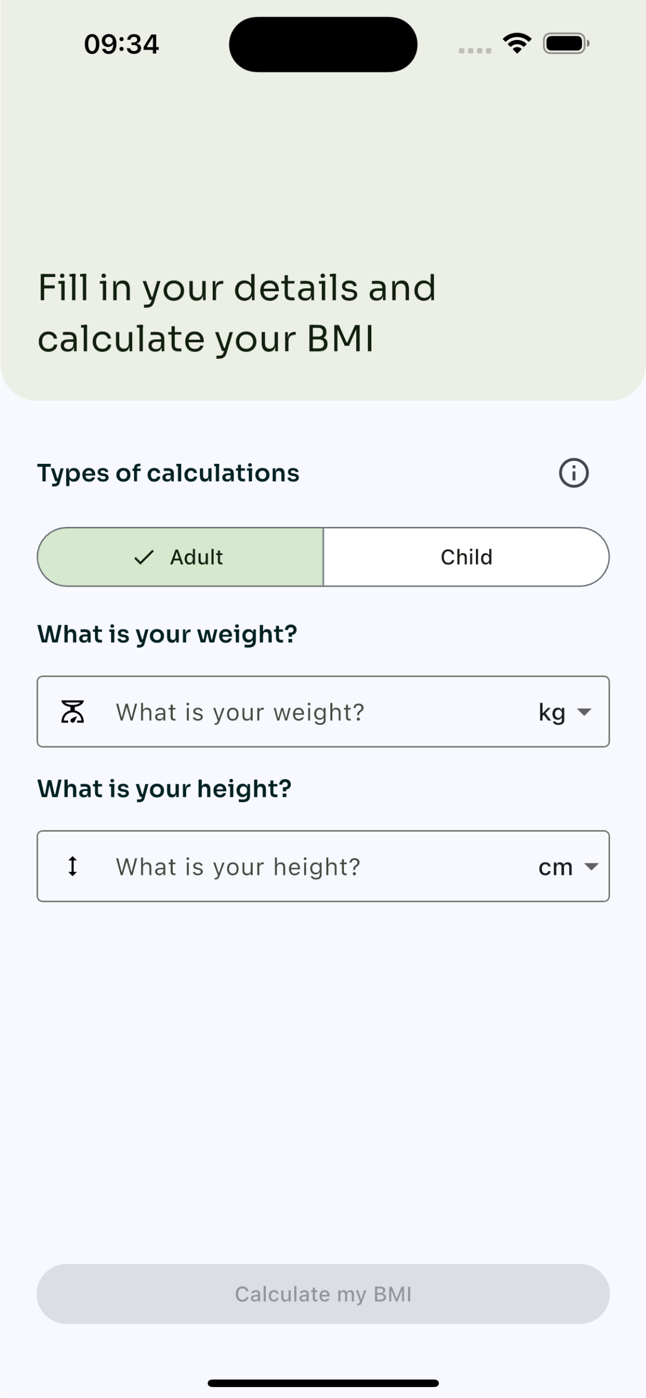Tap the Adult checkmark icon

click(144, 557)
